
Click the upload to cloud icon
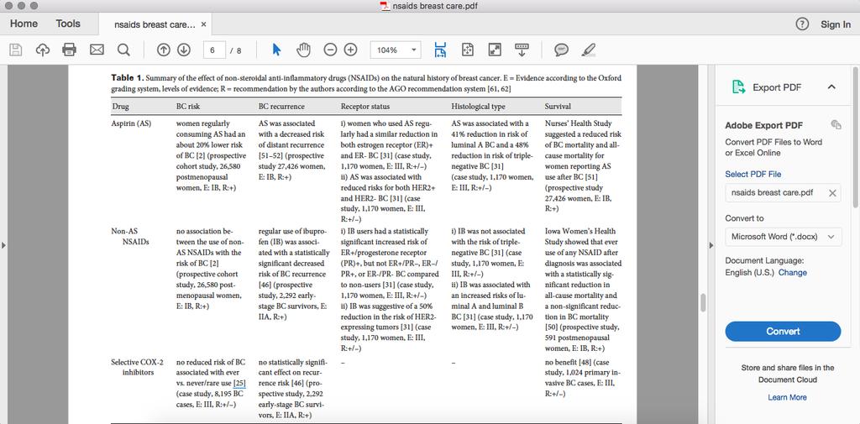[x=42, y=50]
